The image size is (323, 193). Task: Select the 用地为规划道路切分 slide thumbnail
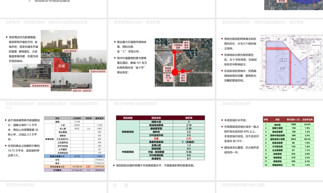point(270,59)
